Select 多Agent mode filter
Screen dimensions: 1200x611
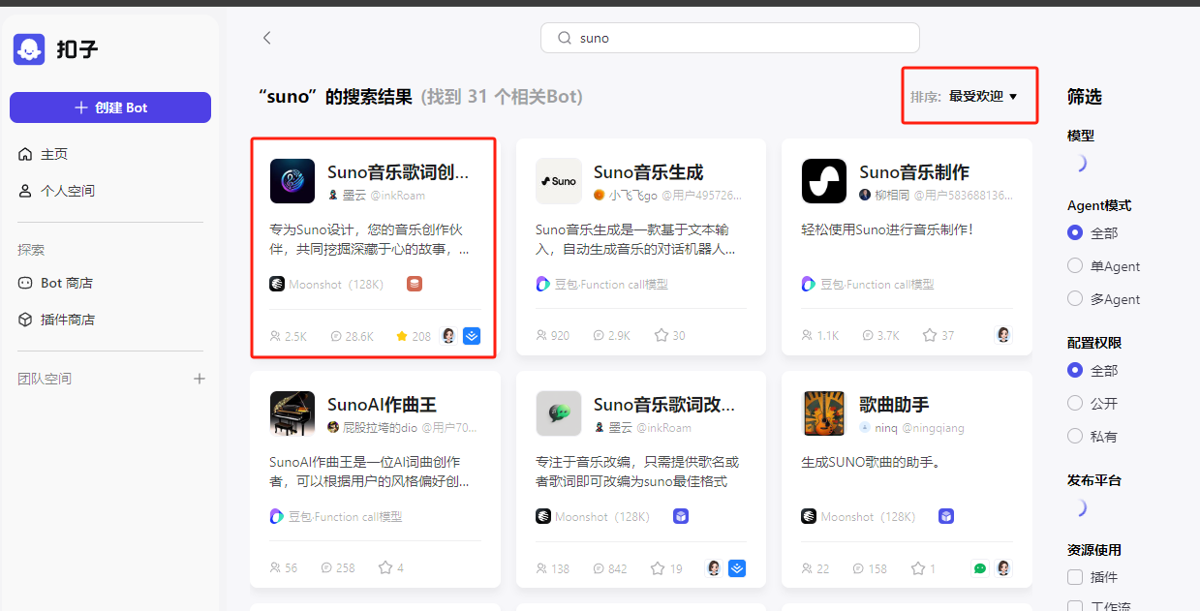coord(1075,298)
